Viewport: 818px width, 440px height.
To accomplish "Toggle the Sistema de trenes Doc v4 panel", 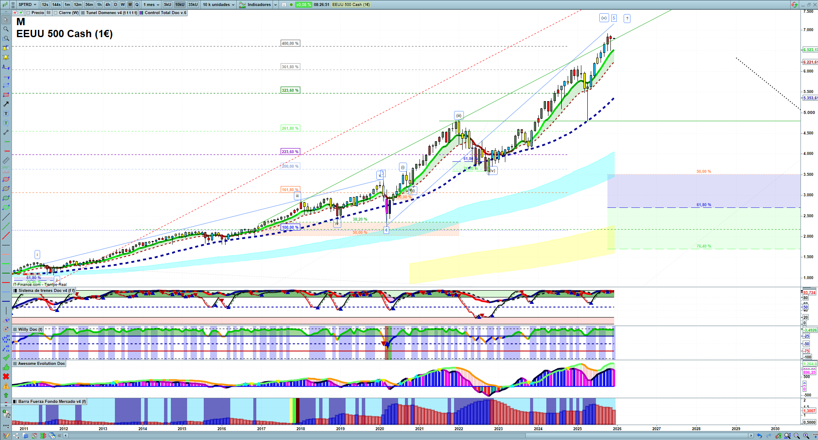I will pos(15,291).
